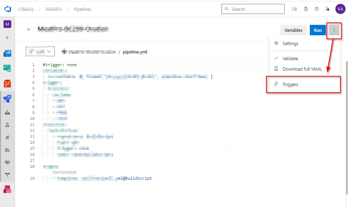This screenshot has width=348, height=207.
Task: Click the Azure DevOps logo
Action: tap(8, 9)
